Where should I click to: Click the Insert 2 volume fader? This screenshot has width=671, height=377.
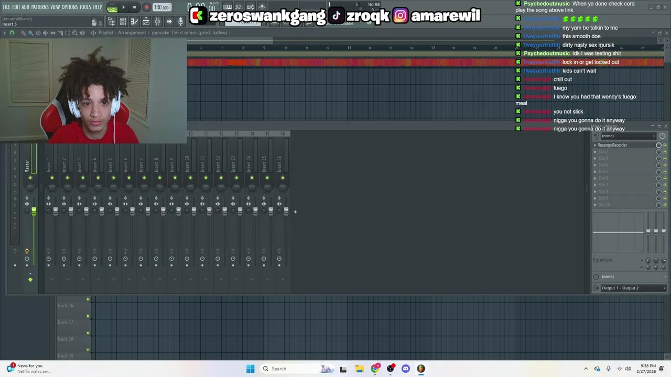71,211
